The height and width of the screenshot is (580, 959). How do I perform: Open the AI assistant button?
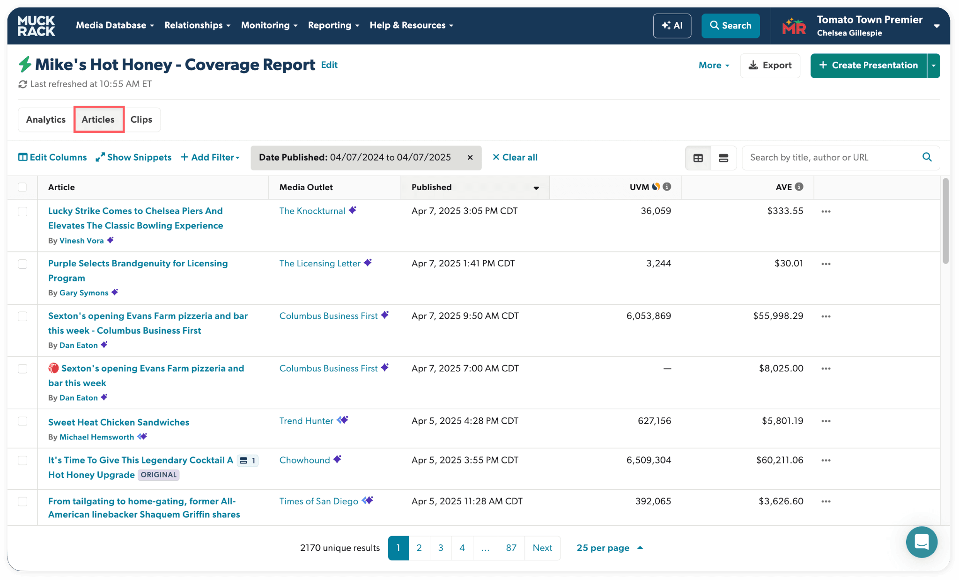pos(672,26)
